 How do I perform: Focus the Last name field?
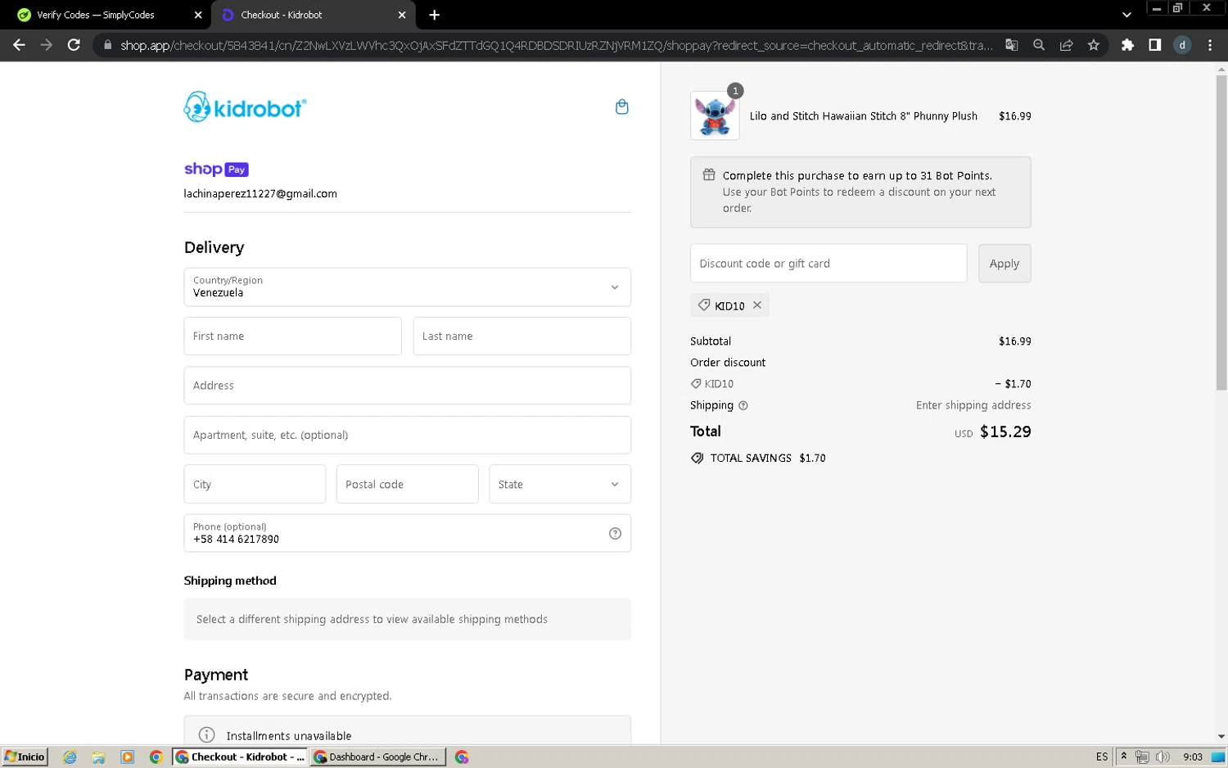pos(521,337)
